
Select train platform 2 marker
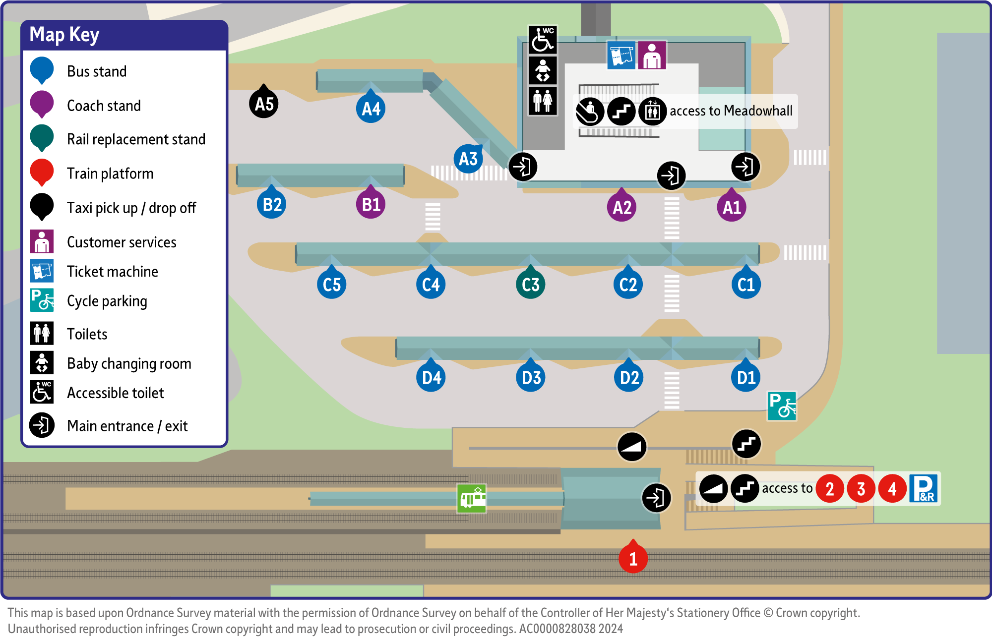click(x=830, y=489)
